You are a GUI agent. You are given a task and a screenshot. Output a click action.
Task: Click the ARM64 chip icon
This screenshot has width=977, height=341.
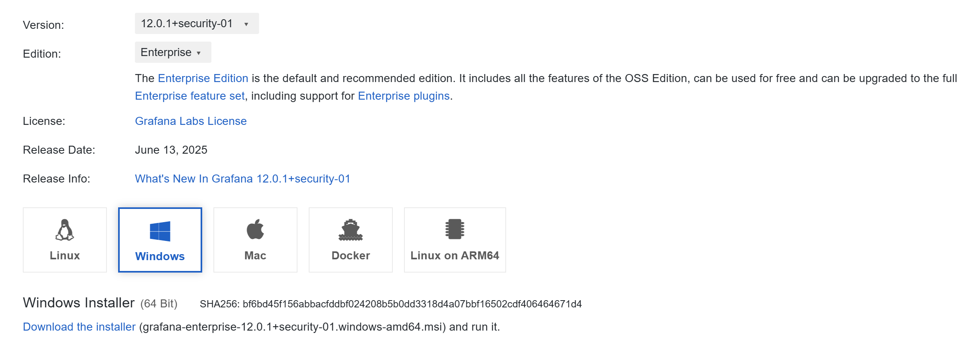455,229
